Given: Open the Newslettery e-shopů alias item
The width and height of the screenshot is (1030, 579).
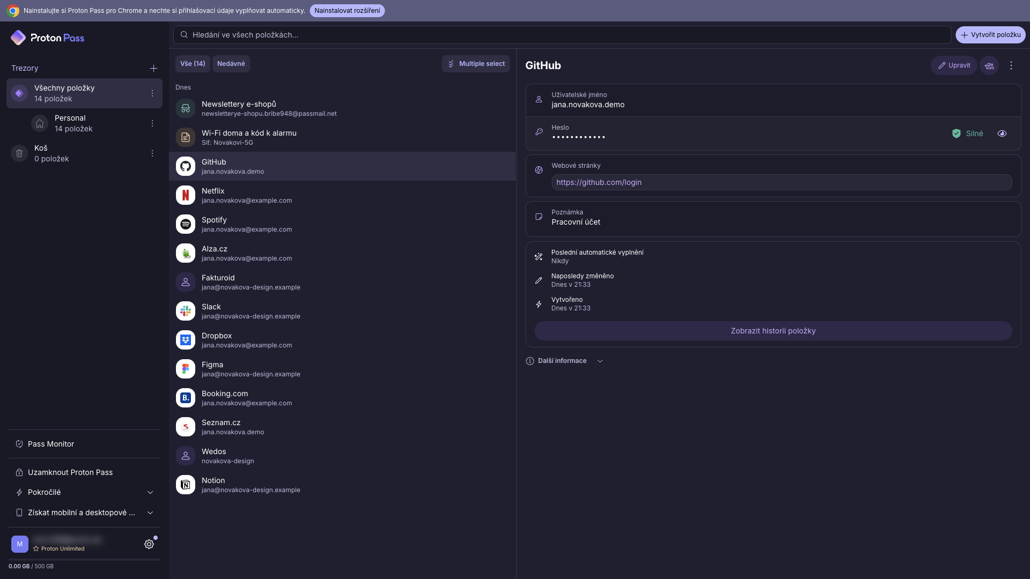Looking at the screenshot, I should point(342,108).
